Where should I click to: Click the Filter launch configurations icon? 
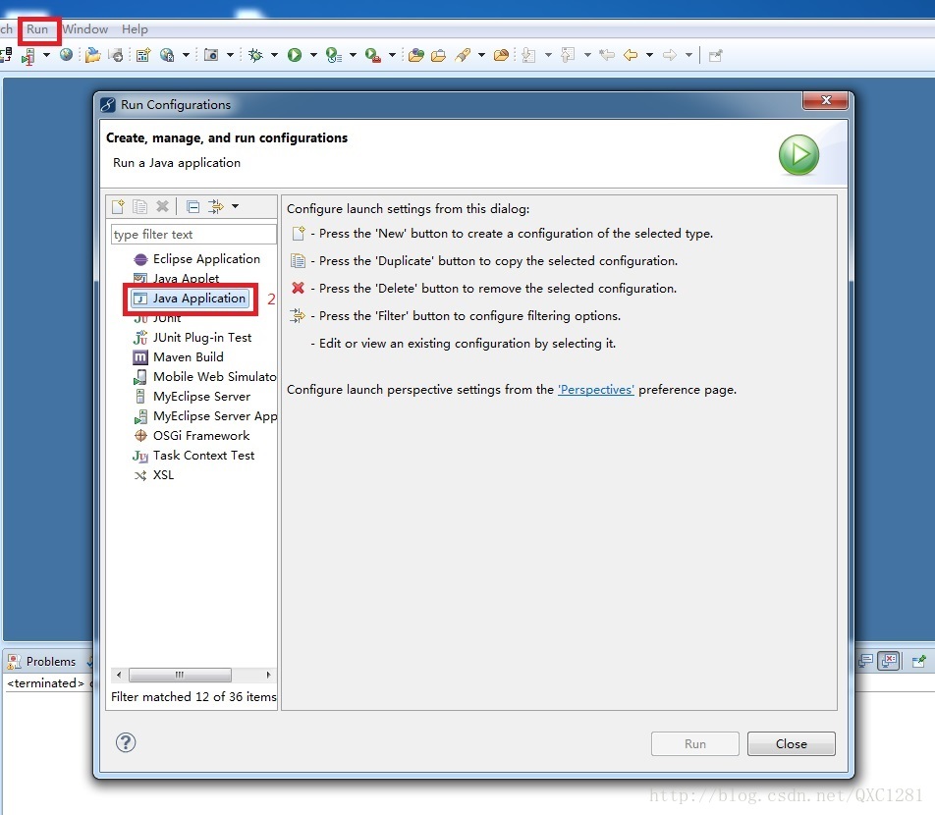tap(216, 206)
